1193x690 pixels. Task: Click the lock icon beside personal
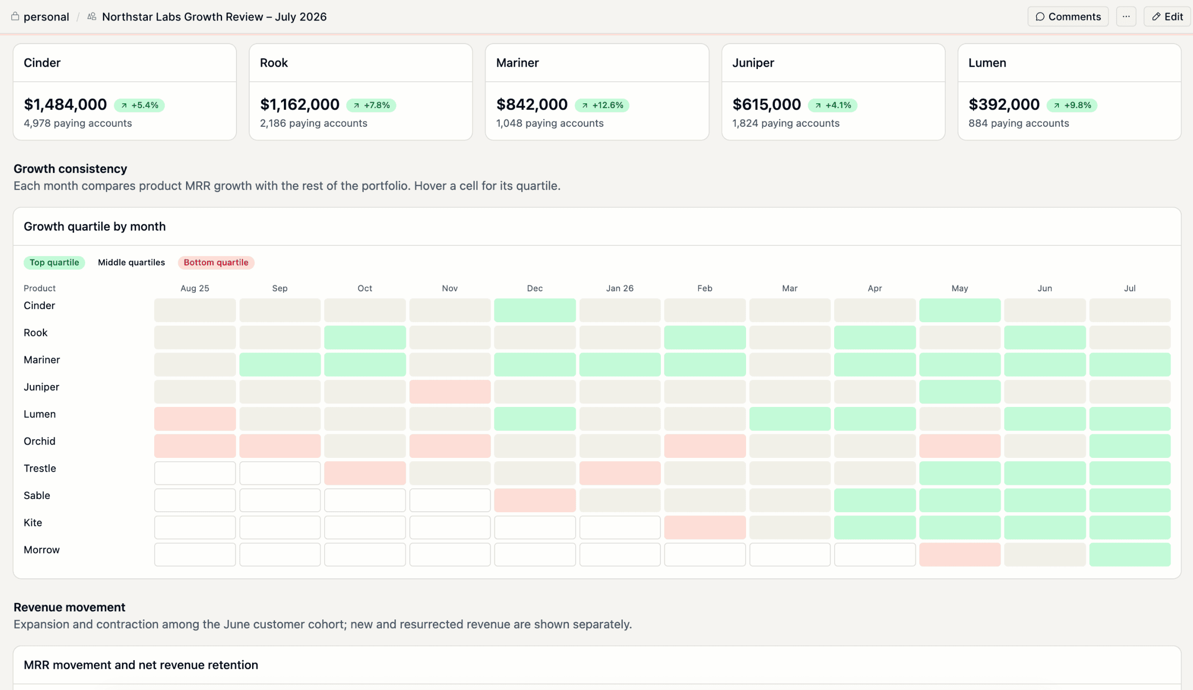(x=15, y=16)
